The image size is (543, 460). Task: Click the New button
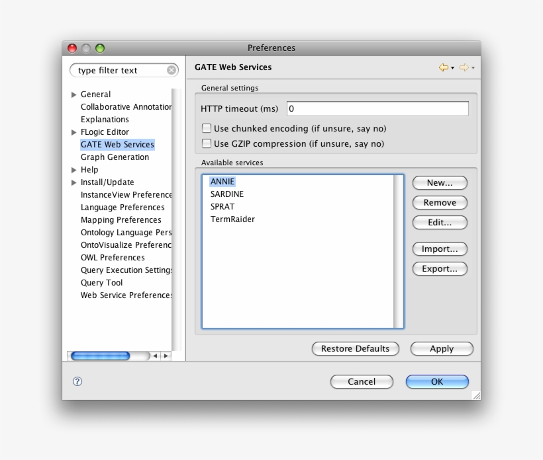439,182
